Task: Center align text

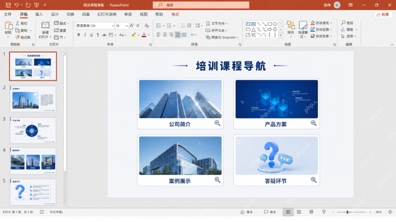Action: tap(165, 35)
